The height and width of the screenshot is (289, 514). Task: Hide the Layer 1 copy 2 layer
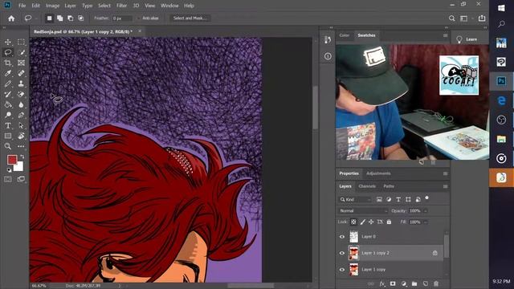click(342, 253)
